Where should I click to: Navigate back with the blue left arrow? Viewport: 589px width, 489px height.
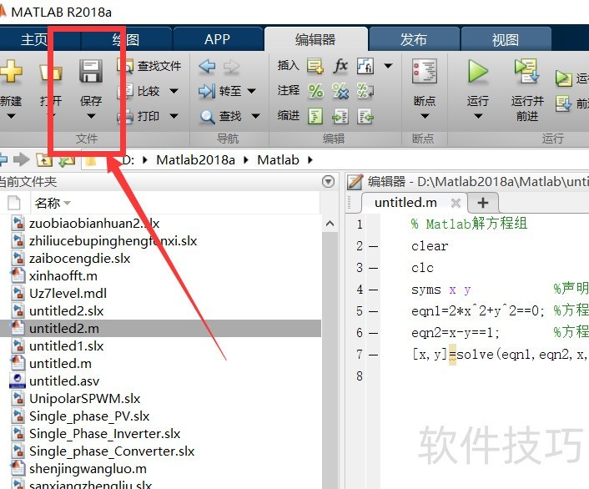207,67
